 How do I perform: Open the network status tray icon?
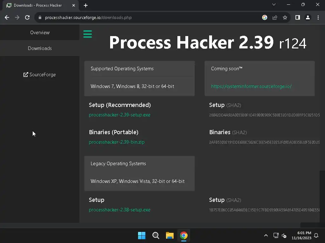pos(276,235)
